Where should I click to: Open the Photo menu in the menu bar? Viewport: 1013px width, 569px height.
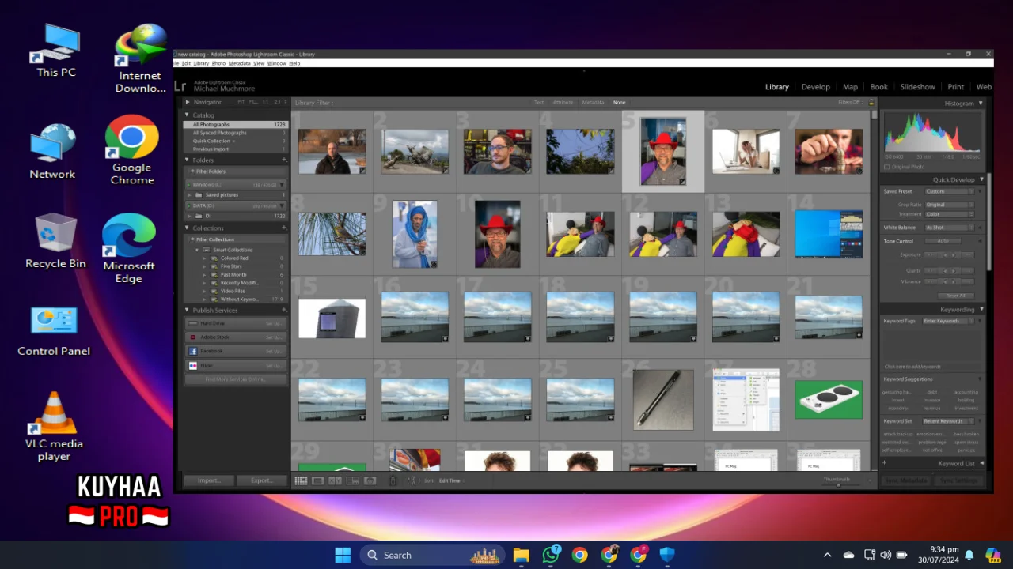(218, 63)
